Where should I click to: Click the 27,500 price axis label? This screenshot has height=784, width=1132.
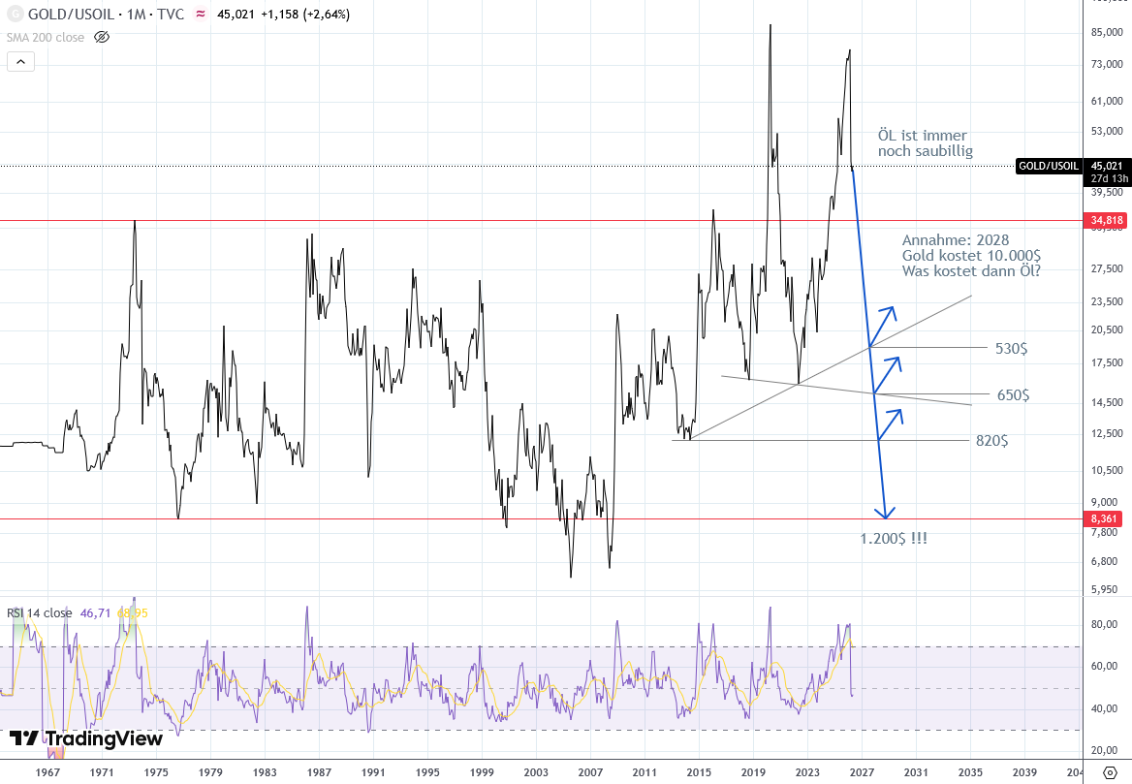[1107, 268]
